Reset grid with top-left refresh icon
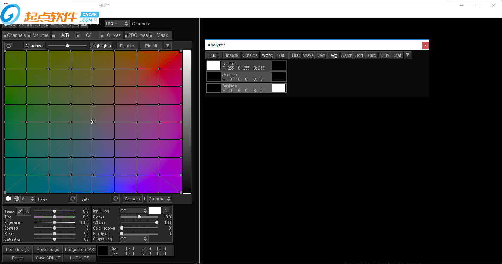Screen dimensions: 502x264 [9, 46]
